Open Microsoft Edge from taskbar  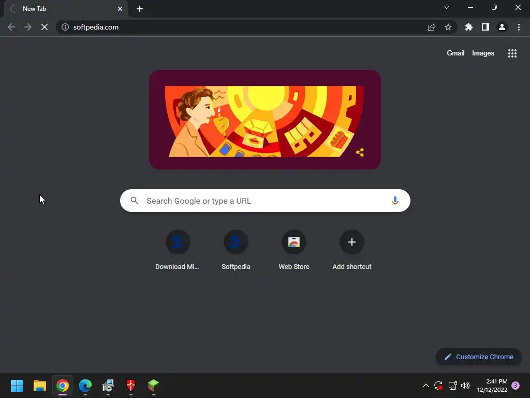85,386
